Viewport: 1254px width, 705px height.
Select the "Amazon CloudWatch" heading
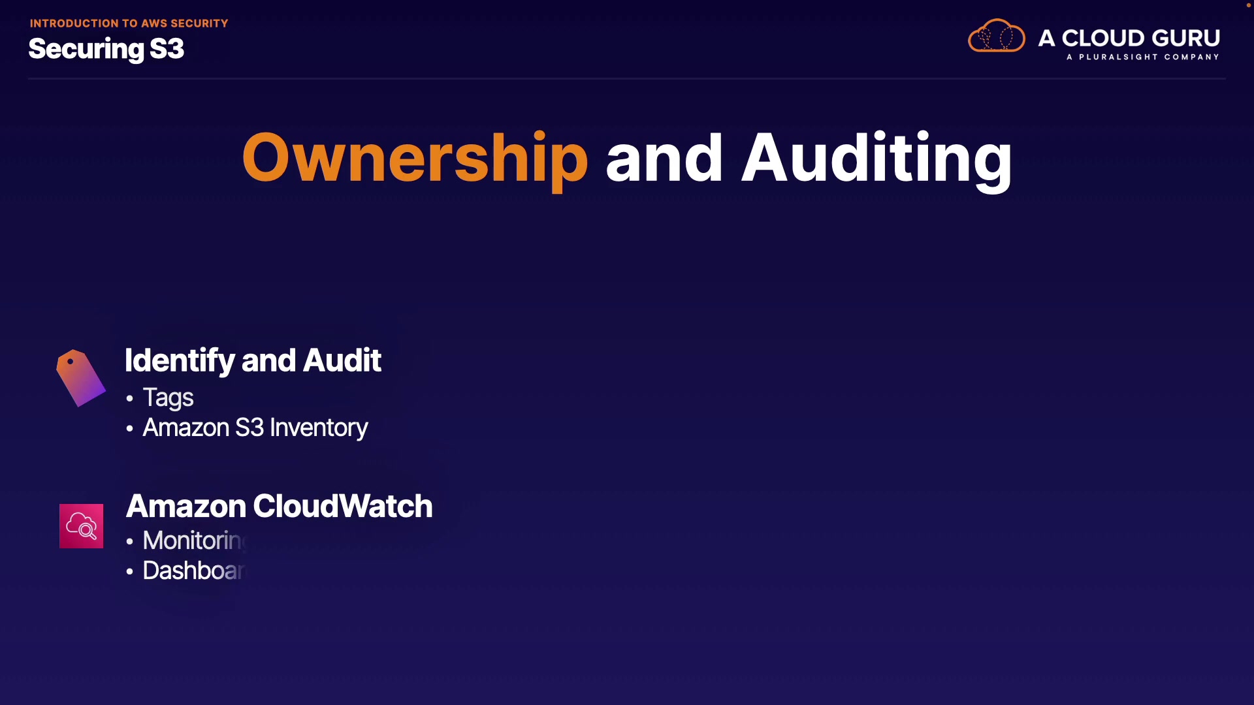point(279,506)
